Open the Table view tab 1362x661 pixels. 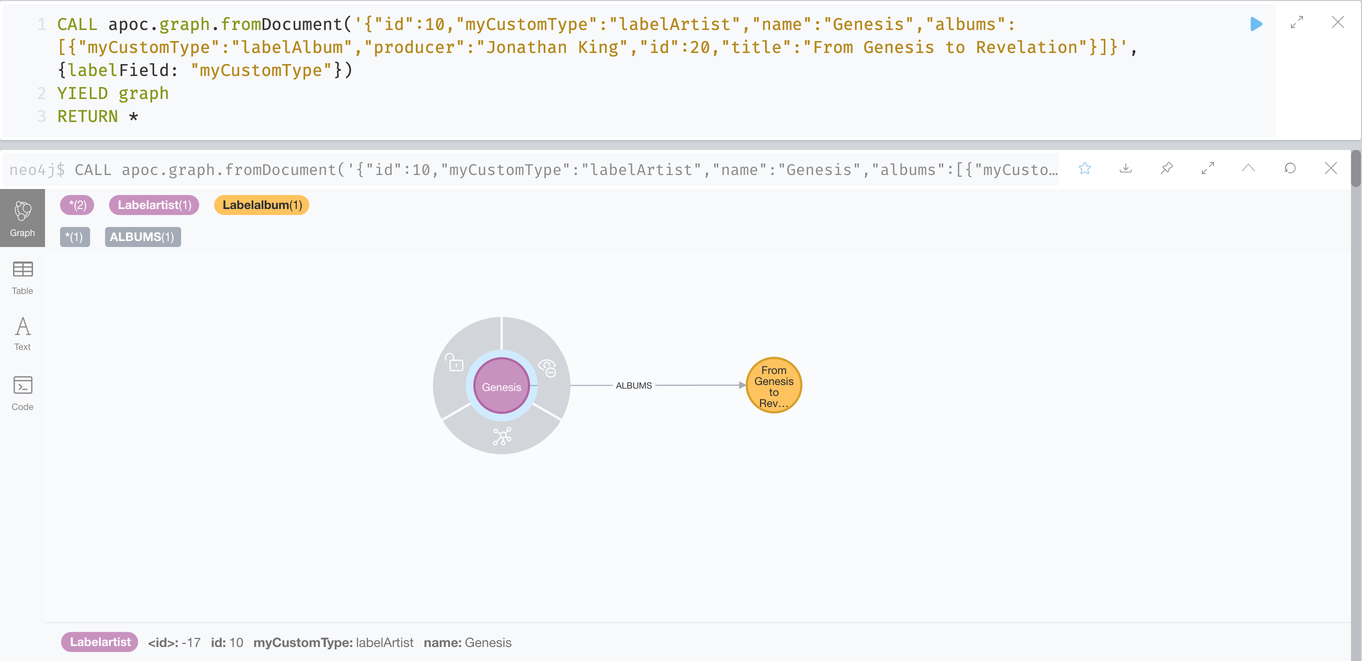coord(22,277)
